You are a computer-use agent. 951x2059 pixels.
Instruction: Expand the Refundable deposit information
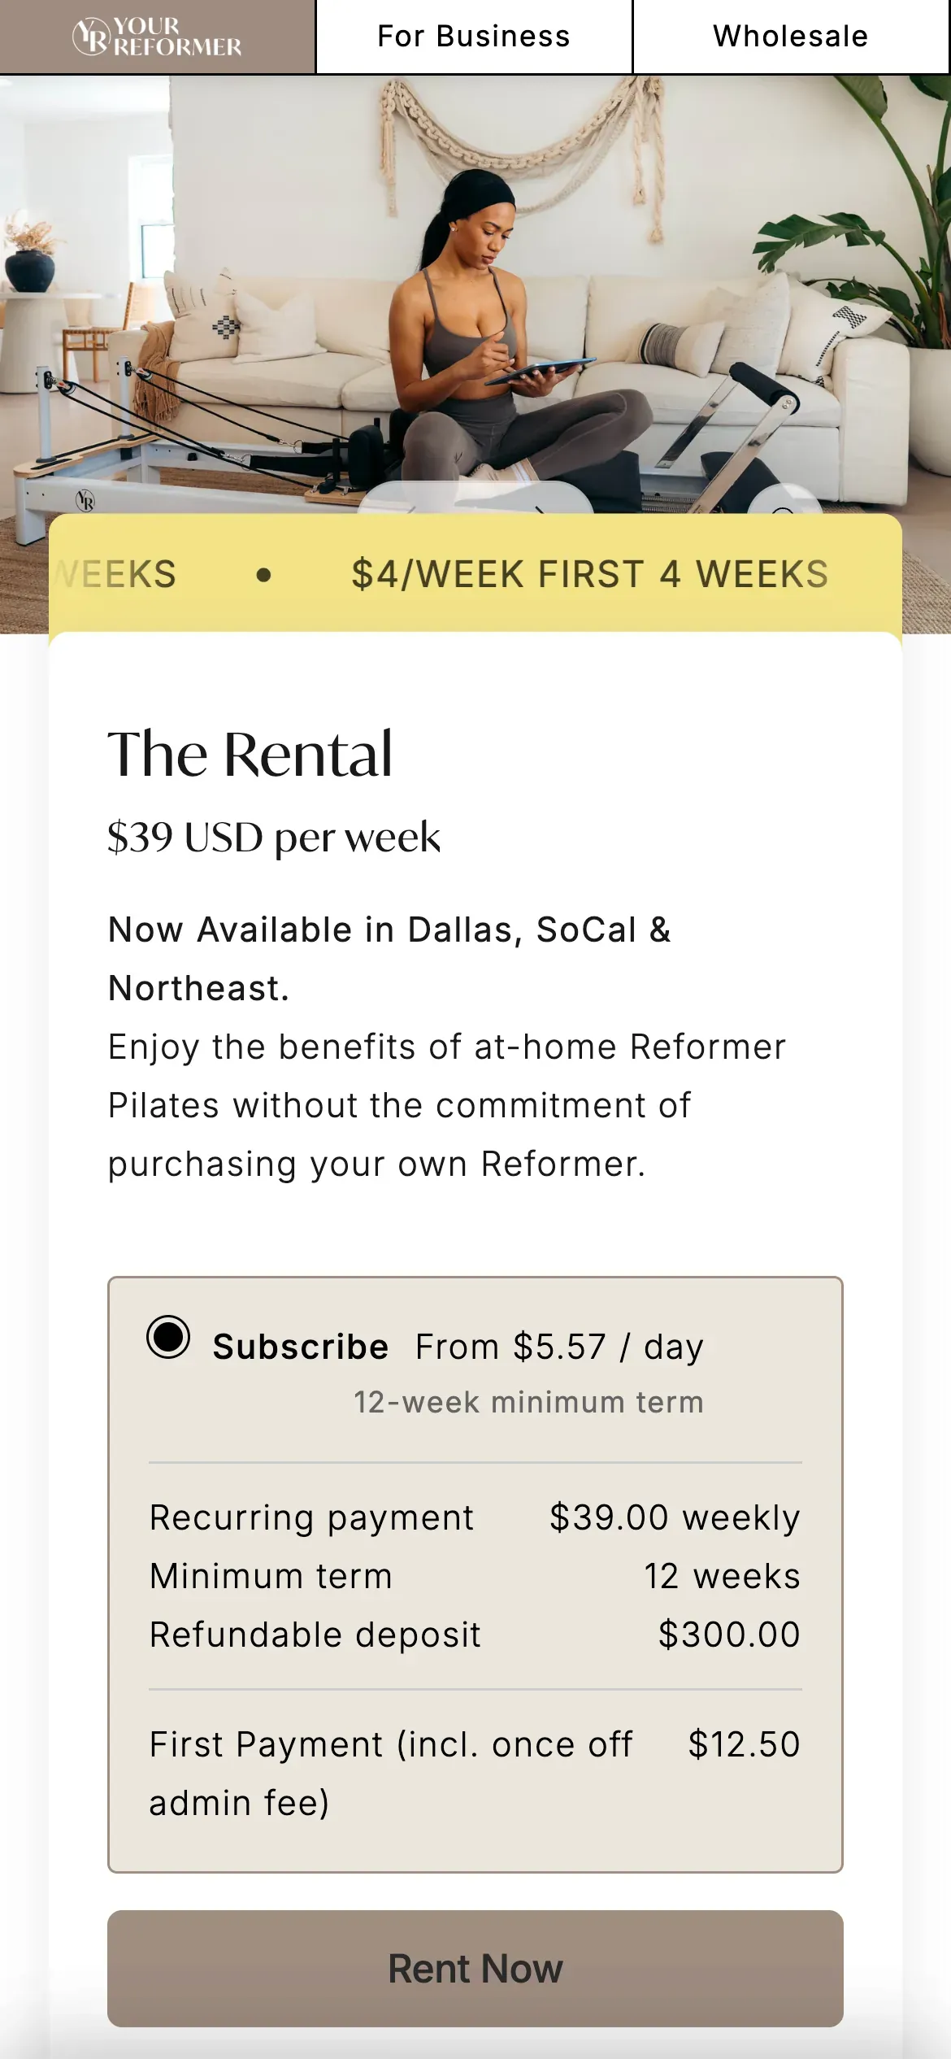tap(316, 1633)
